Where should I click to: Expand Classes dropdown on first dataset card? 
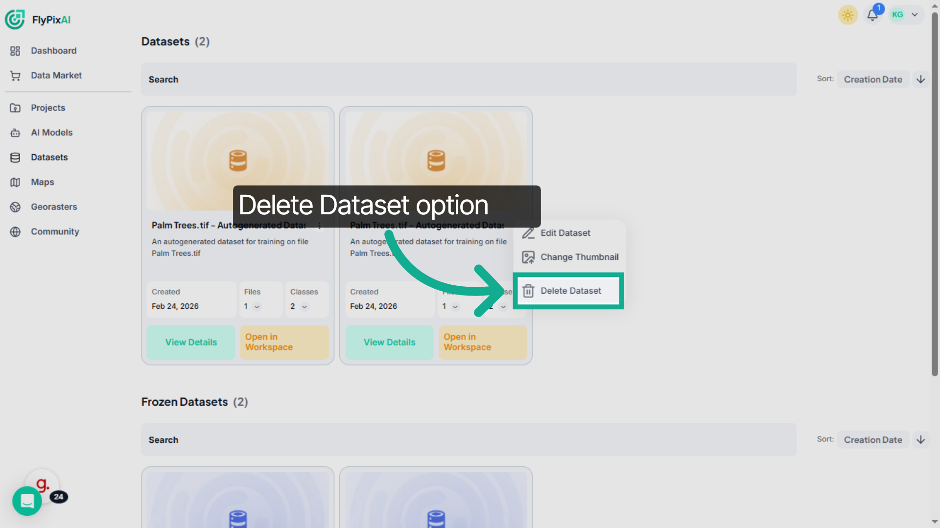(305, 307)
